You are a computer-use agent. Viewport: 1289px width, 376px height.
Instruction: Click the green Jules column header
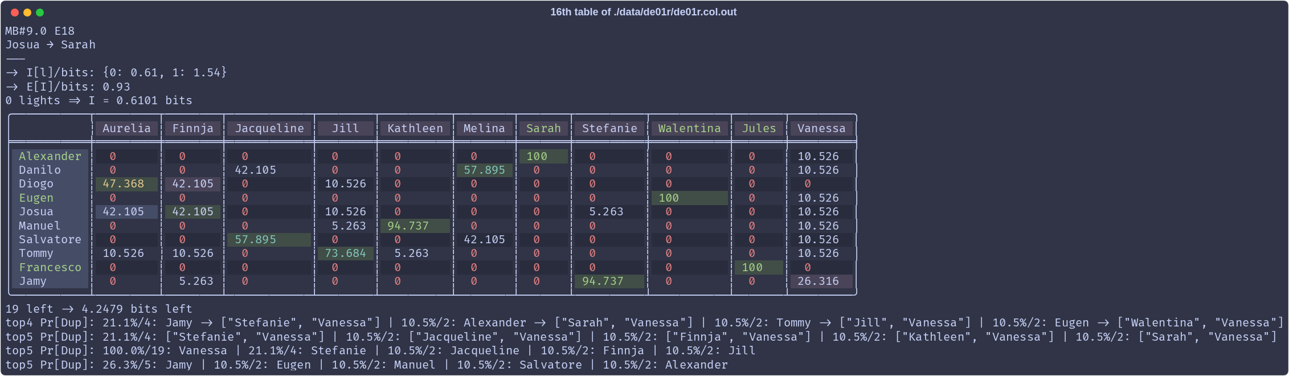[x=759, y=128]
